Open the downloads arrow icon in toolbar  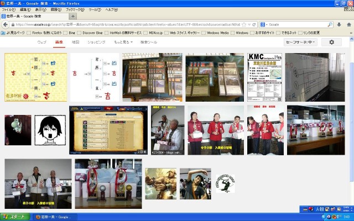(339, 24)
